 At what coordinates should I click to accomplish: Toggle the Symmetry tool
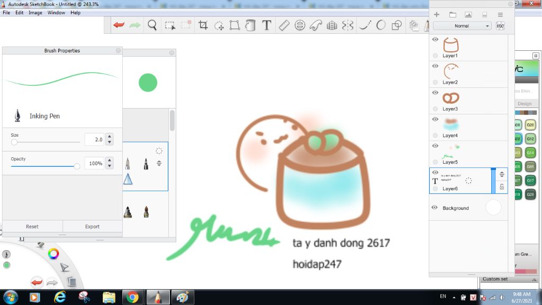[348, 25]
